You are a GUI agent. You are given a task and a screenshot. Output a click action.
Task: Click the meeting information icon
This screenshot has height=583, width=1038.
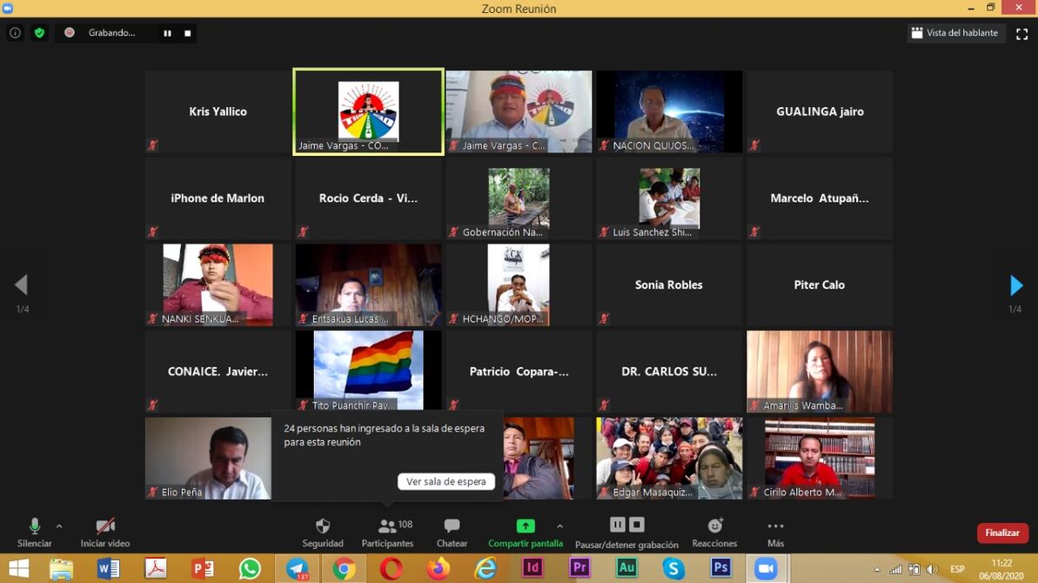15,33
